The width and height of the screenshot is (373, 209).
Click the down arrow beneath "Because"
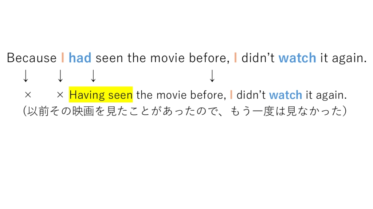tap(25, 76)
